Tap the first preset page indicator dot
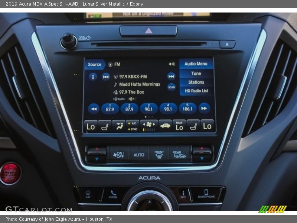This screenshot has height=223, width=297. tap(146, 117)
